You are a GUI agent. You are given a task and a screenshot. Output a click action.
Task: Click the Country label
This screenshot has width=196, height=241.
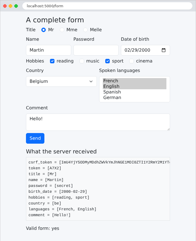35,71
